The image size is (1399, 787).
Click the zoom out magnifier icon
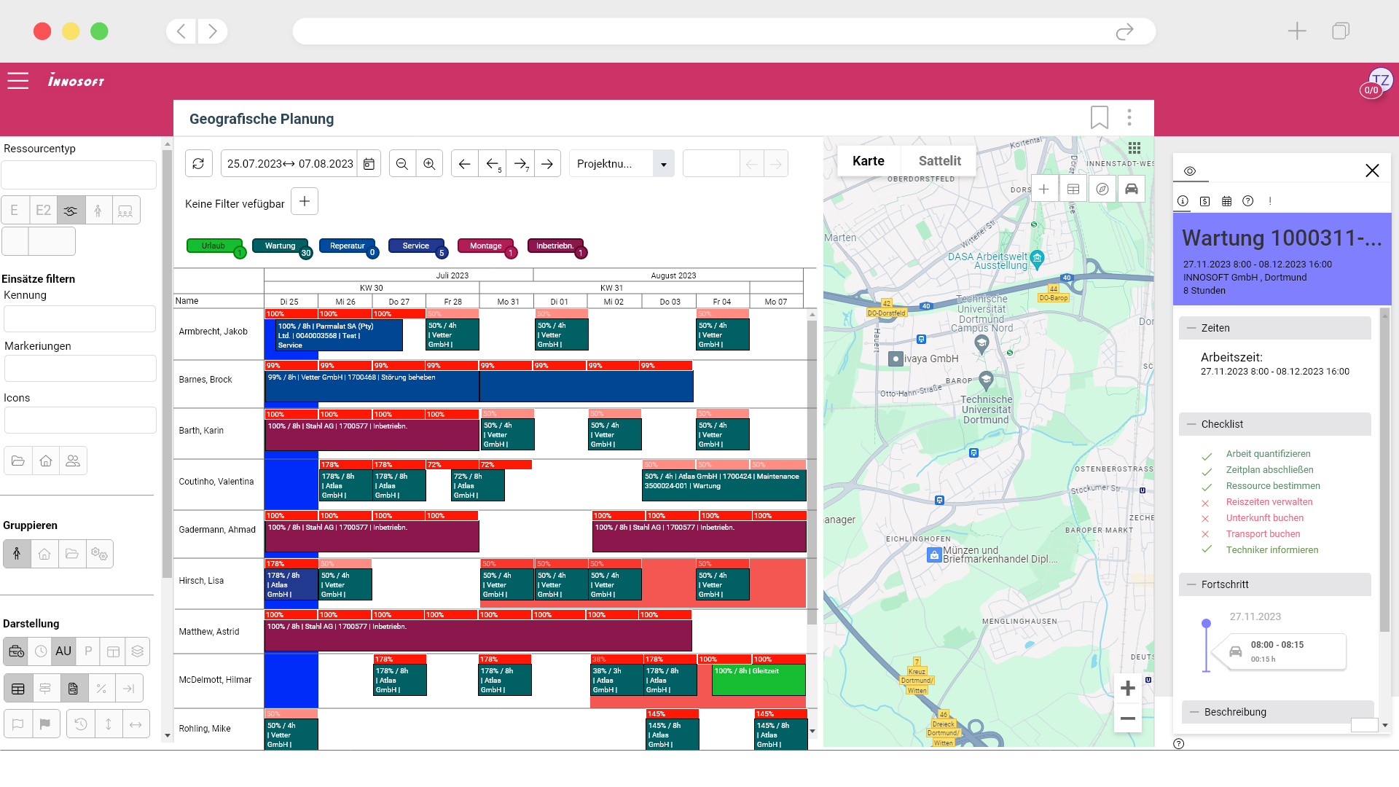[x=402, y=164]
